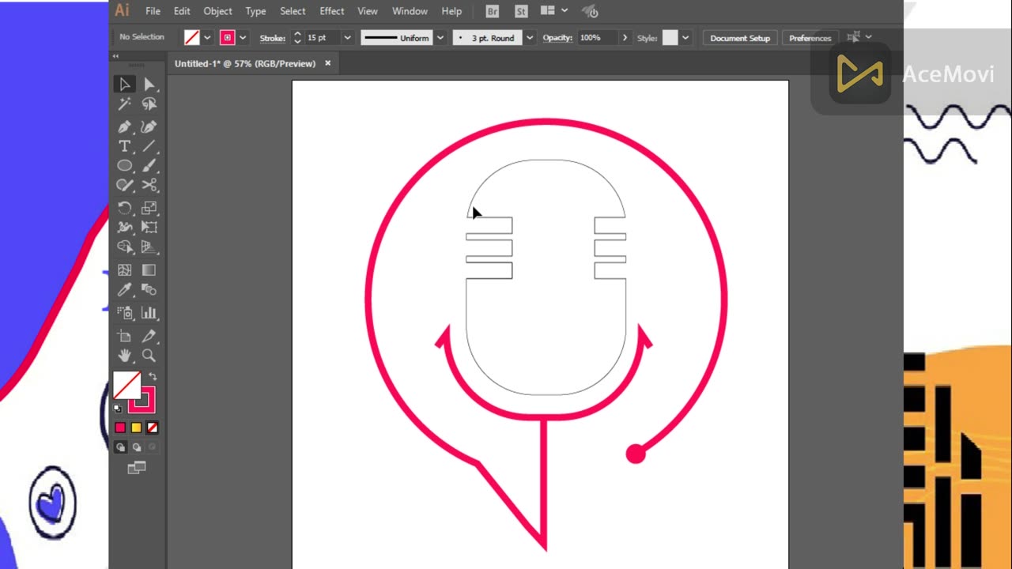Select the Rotate tool
This screenshot has height=569, width=1012.
(x=124, y=208)
